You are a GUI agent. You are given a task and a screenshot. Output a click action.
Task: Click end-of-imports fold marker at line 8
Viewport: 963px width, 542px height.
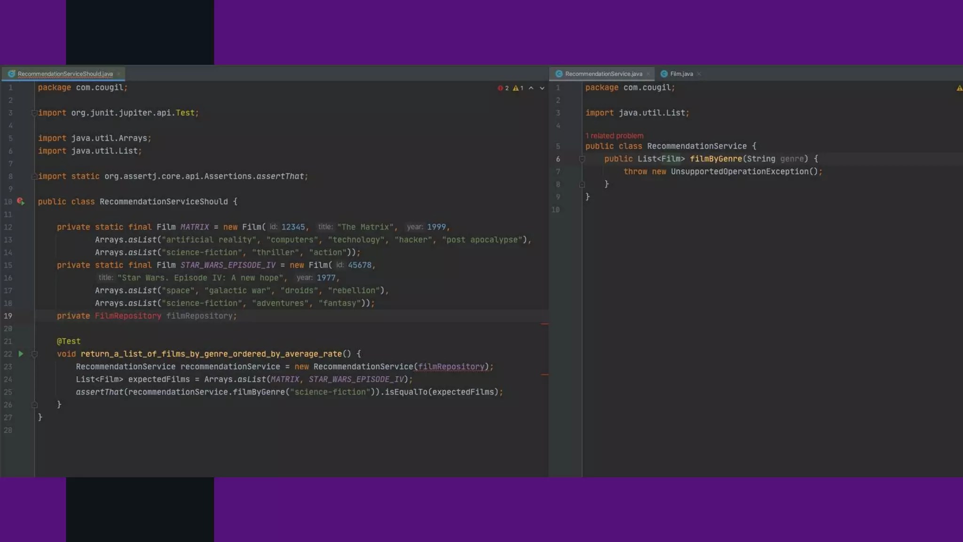point(34,176)
